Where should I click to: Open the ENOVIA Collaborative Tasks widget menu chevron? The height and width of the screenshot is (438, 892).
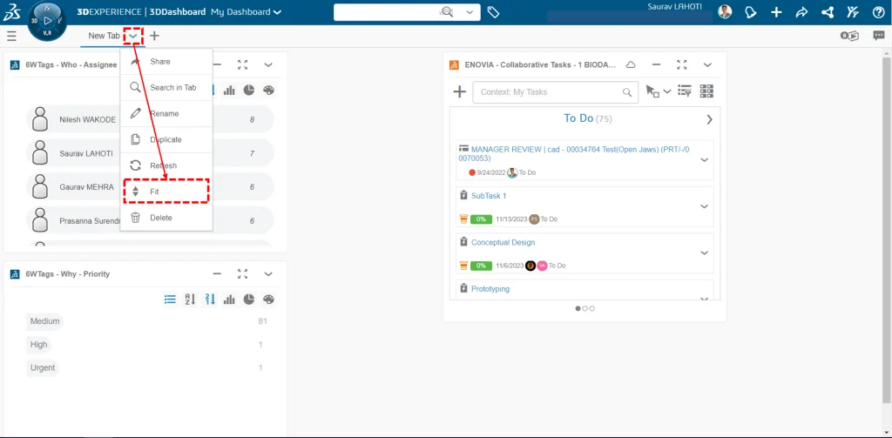707,65
